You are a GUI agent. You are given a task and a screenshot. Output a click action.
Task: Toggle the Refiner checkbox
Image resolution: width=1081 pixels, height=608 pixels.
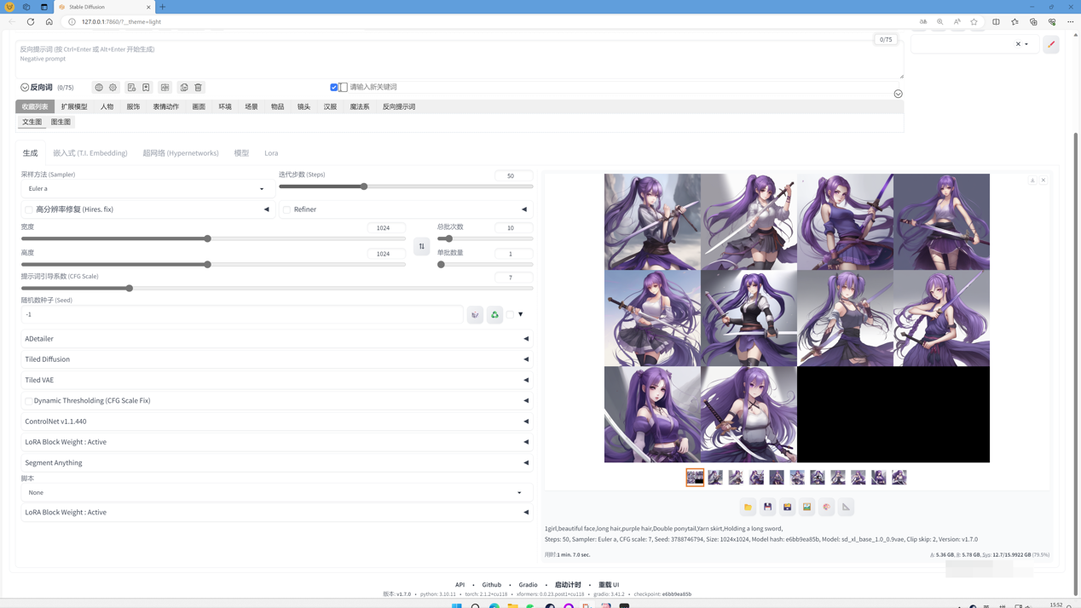[287, 209]
